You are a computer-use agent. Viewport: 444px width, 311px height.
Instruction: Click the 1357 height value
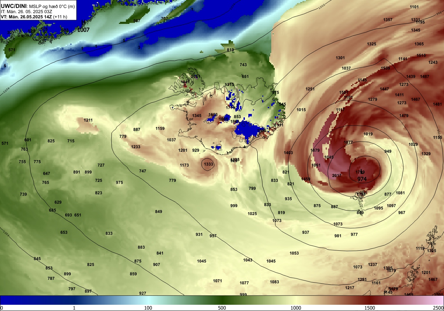click(388, 20)
